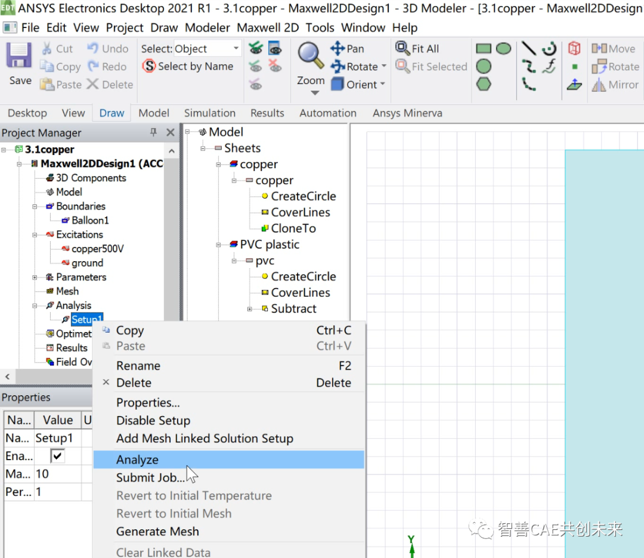Choose Add Mesh Linked Solution Setup

coord(229,439)
